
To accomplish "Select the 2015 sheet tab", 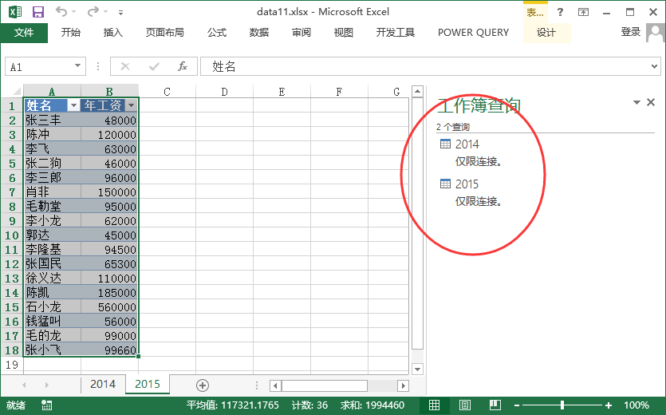I will 148,384.
